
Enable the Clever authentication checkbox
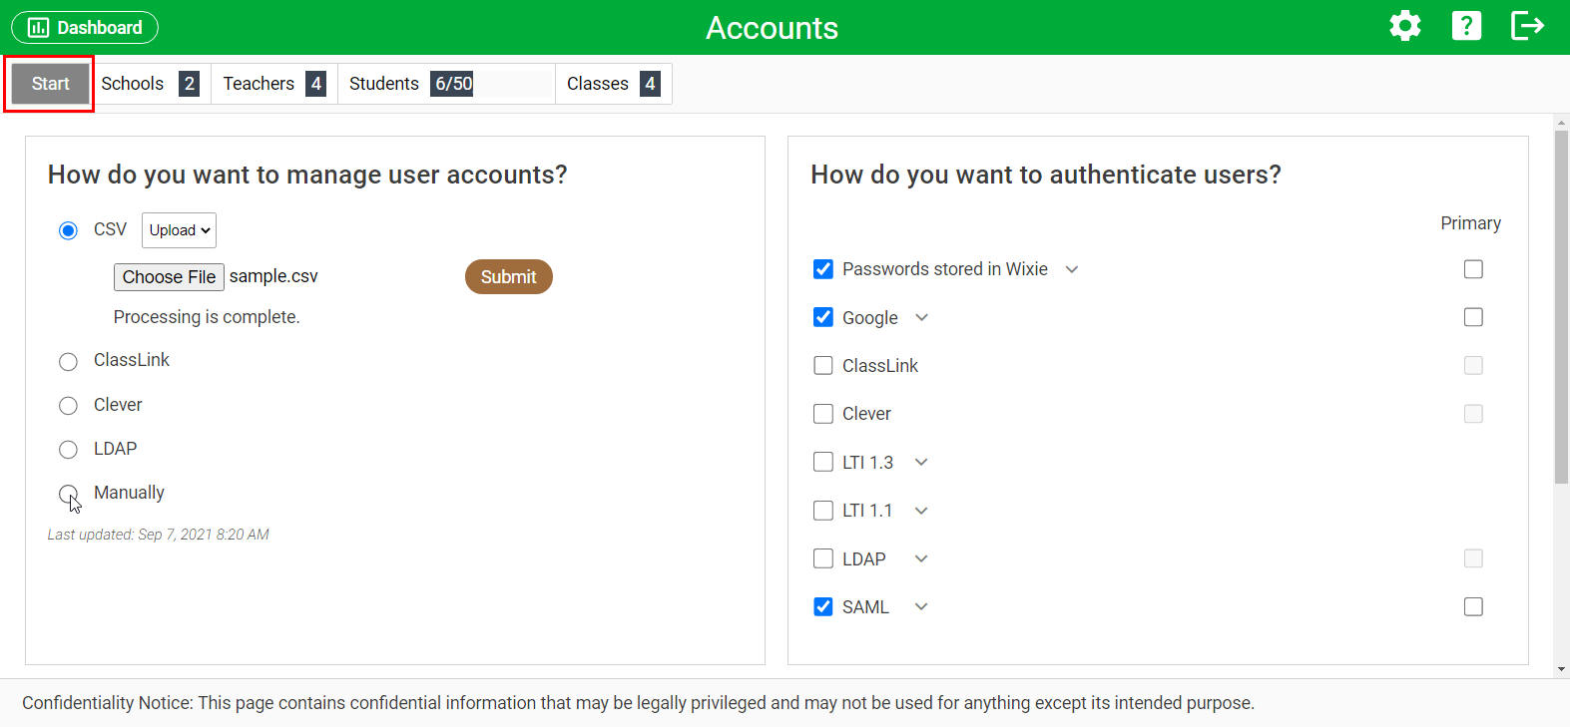[x=823, y=414]
